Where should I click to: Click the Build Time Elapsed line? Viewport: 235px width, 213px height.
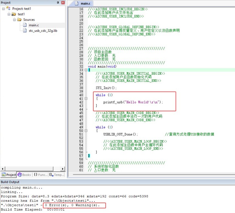coord(33,209)
